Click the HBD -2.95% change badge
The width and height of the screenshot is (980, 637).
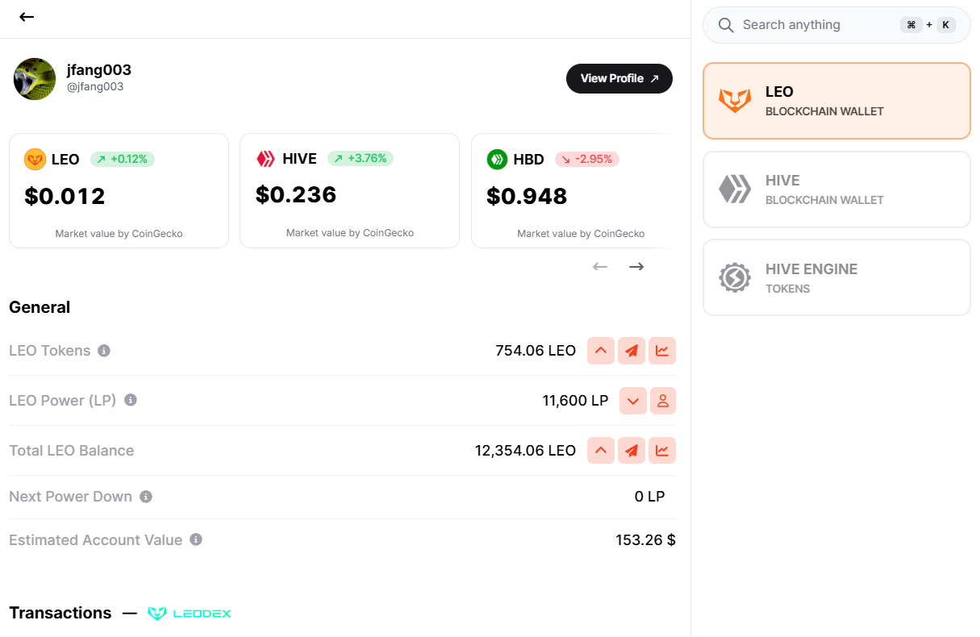pyautogui.click(x=587, y=159)
